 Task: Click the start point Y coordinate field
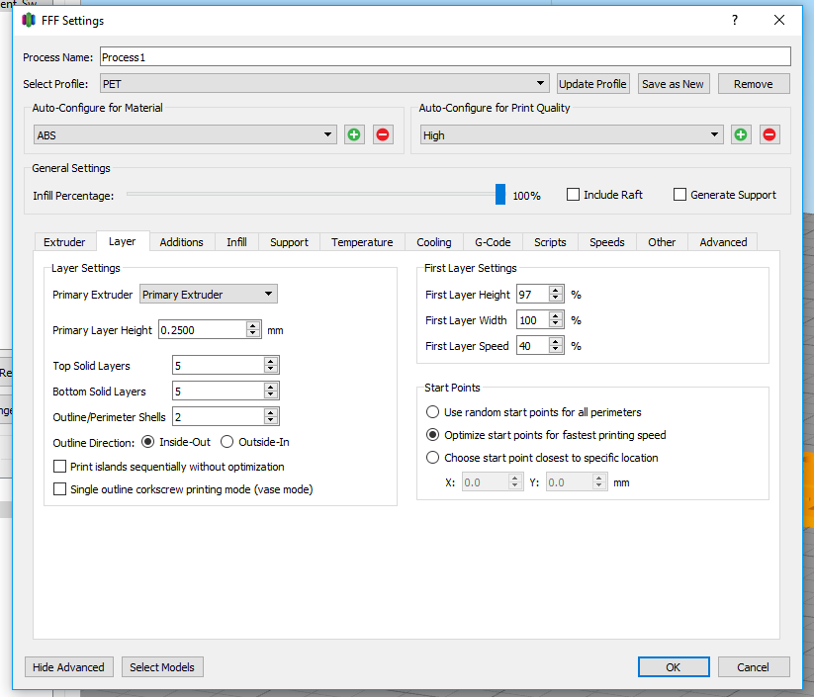[570, 482]
